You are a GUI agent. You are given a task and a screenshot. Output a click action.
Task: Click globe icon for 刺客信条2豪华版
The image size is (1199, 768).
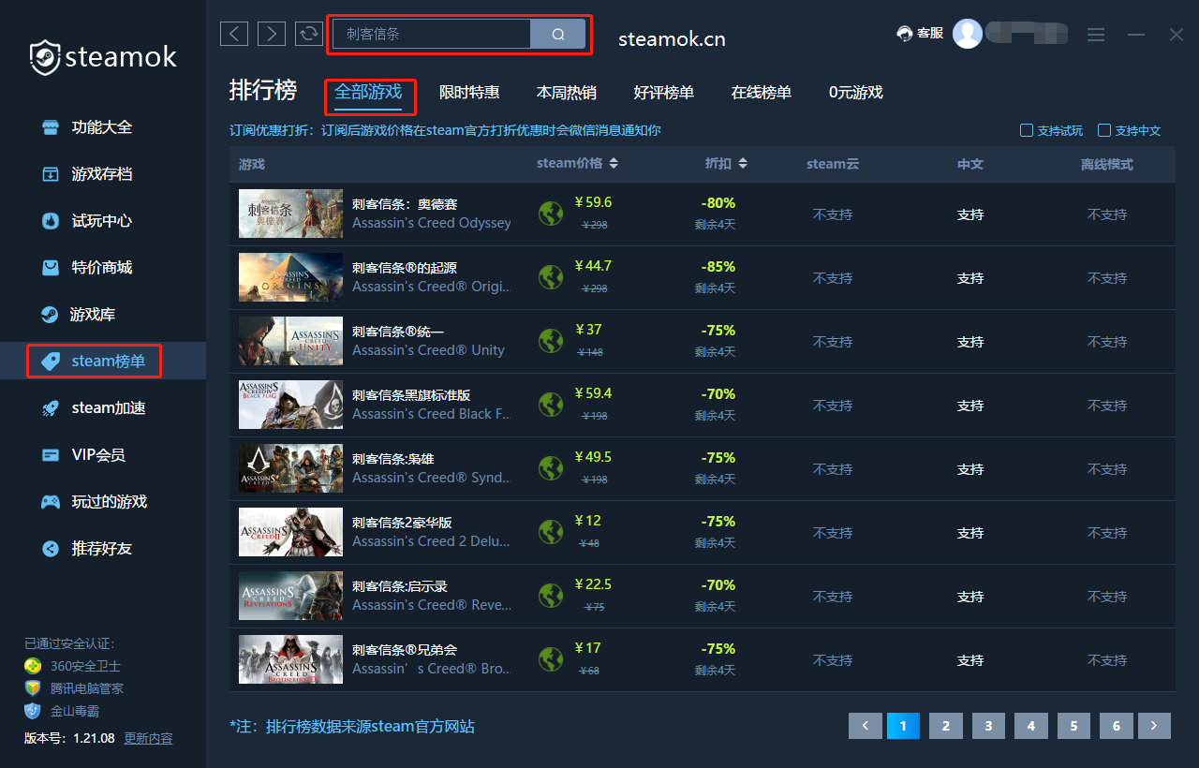click(550, 532)
